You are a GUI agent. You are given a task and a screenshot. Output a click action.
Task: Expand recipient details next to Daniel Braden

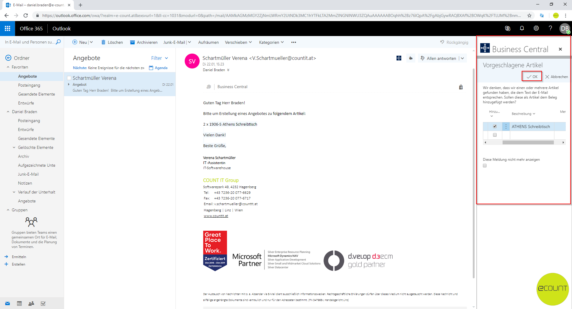228,70
